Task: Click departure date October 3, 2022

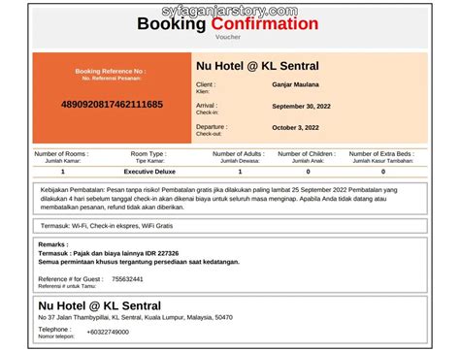Action: (295, 128)
